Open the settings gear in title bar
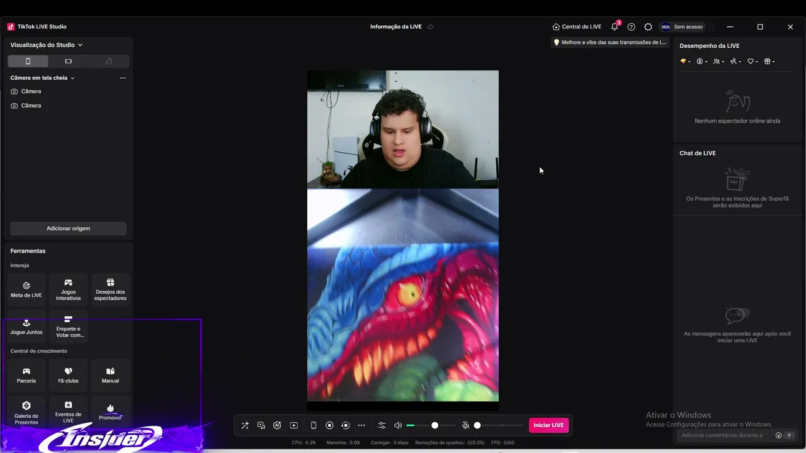This screenshot has width=806, height=453. (x=648, y=27)
